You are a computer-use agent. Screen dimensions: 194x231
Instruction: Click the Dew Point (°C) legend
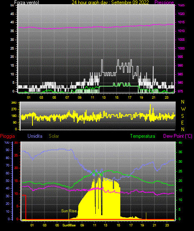(x=178, y=136)
